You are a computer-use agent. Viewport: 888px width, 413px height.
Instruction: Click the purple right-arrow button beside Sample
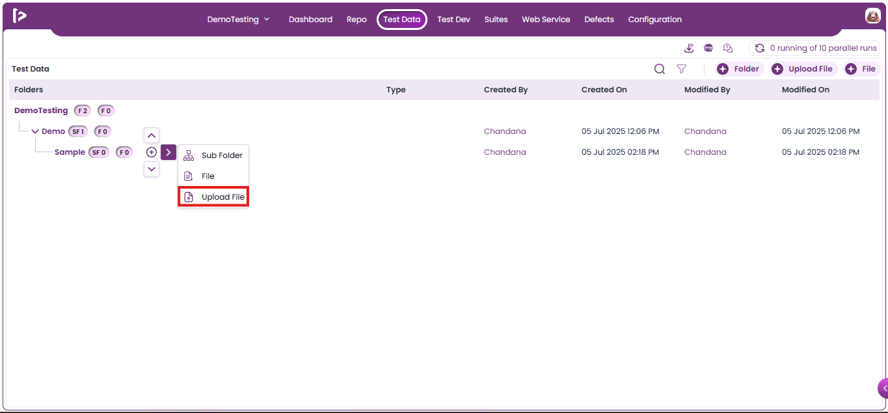168,152
